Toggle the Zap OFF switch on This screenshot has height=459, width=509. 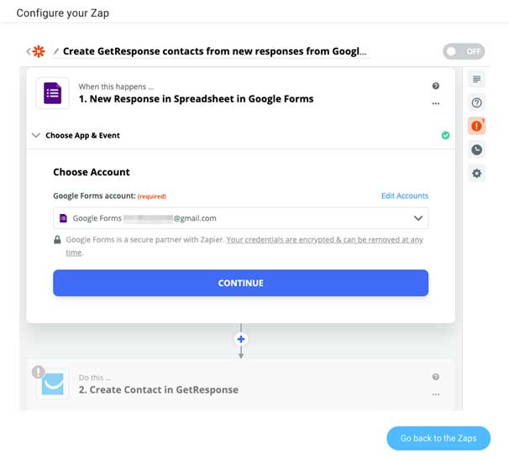(464, 51)
